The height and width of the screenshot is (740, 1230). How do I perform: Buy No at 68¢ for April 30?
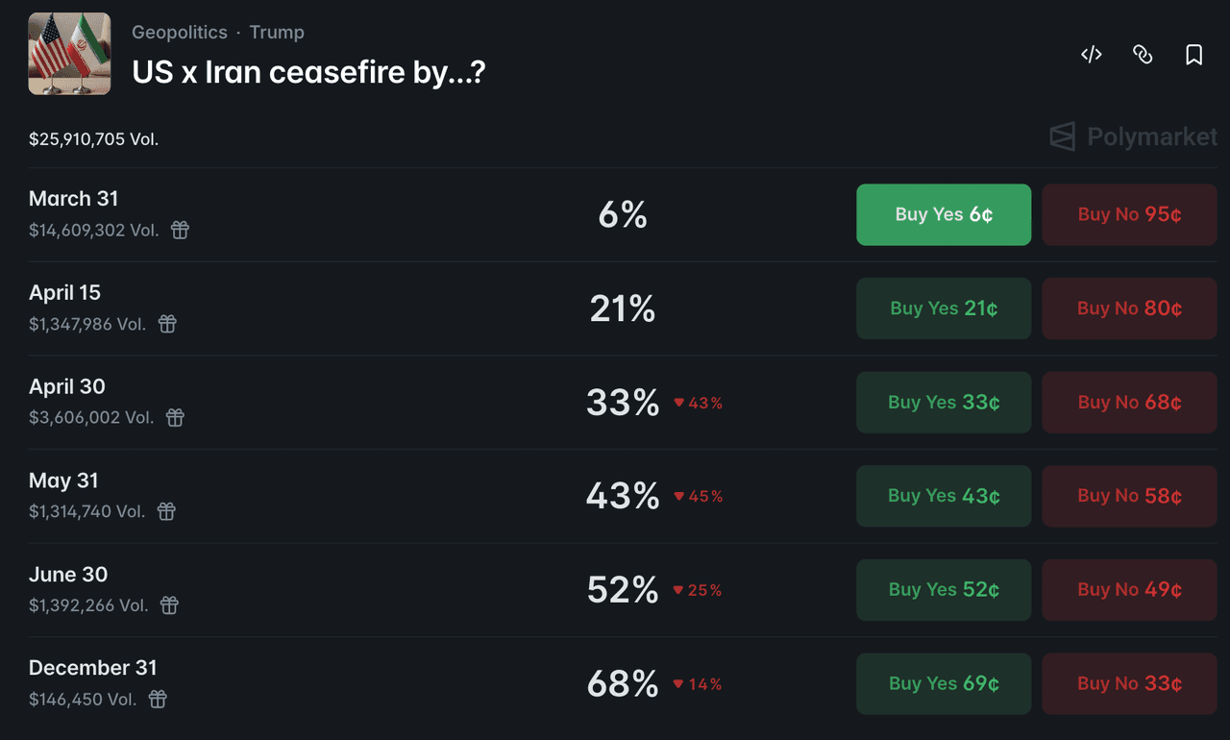tap(1129, 403)
